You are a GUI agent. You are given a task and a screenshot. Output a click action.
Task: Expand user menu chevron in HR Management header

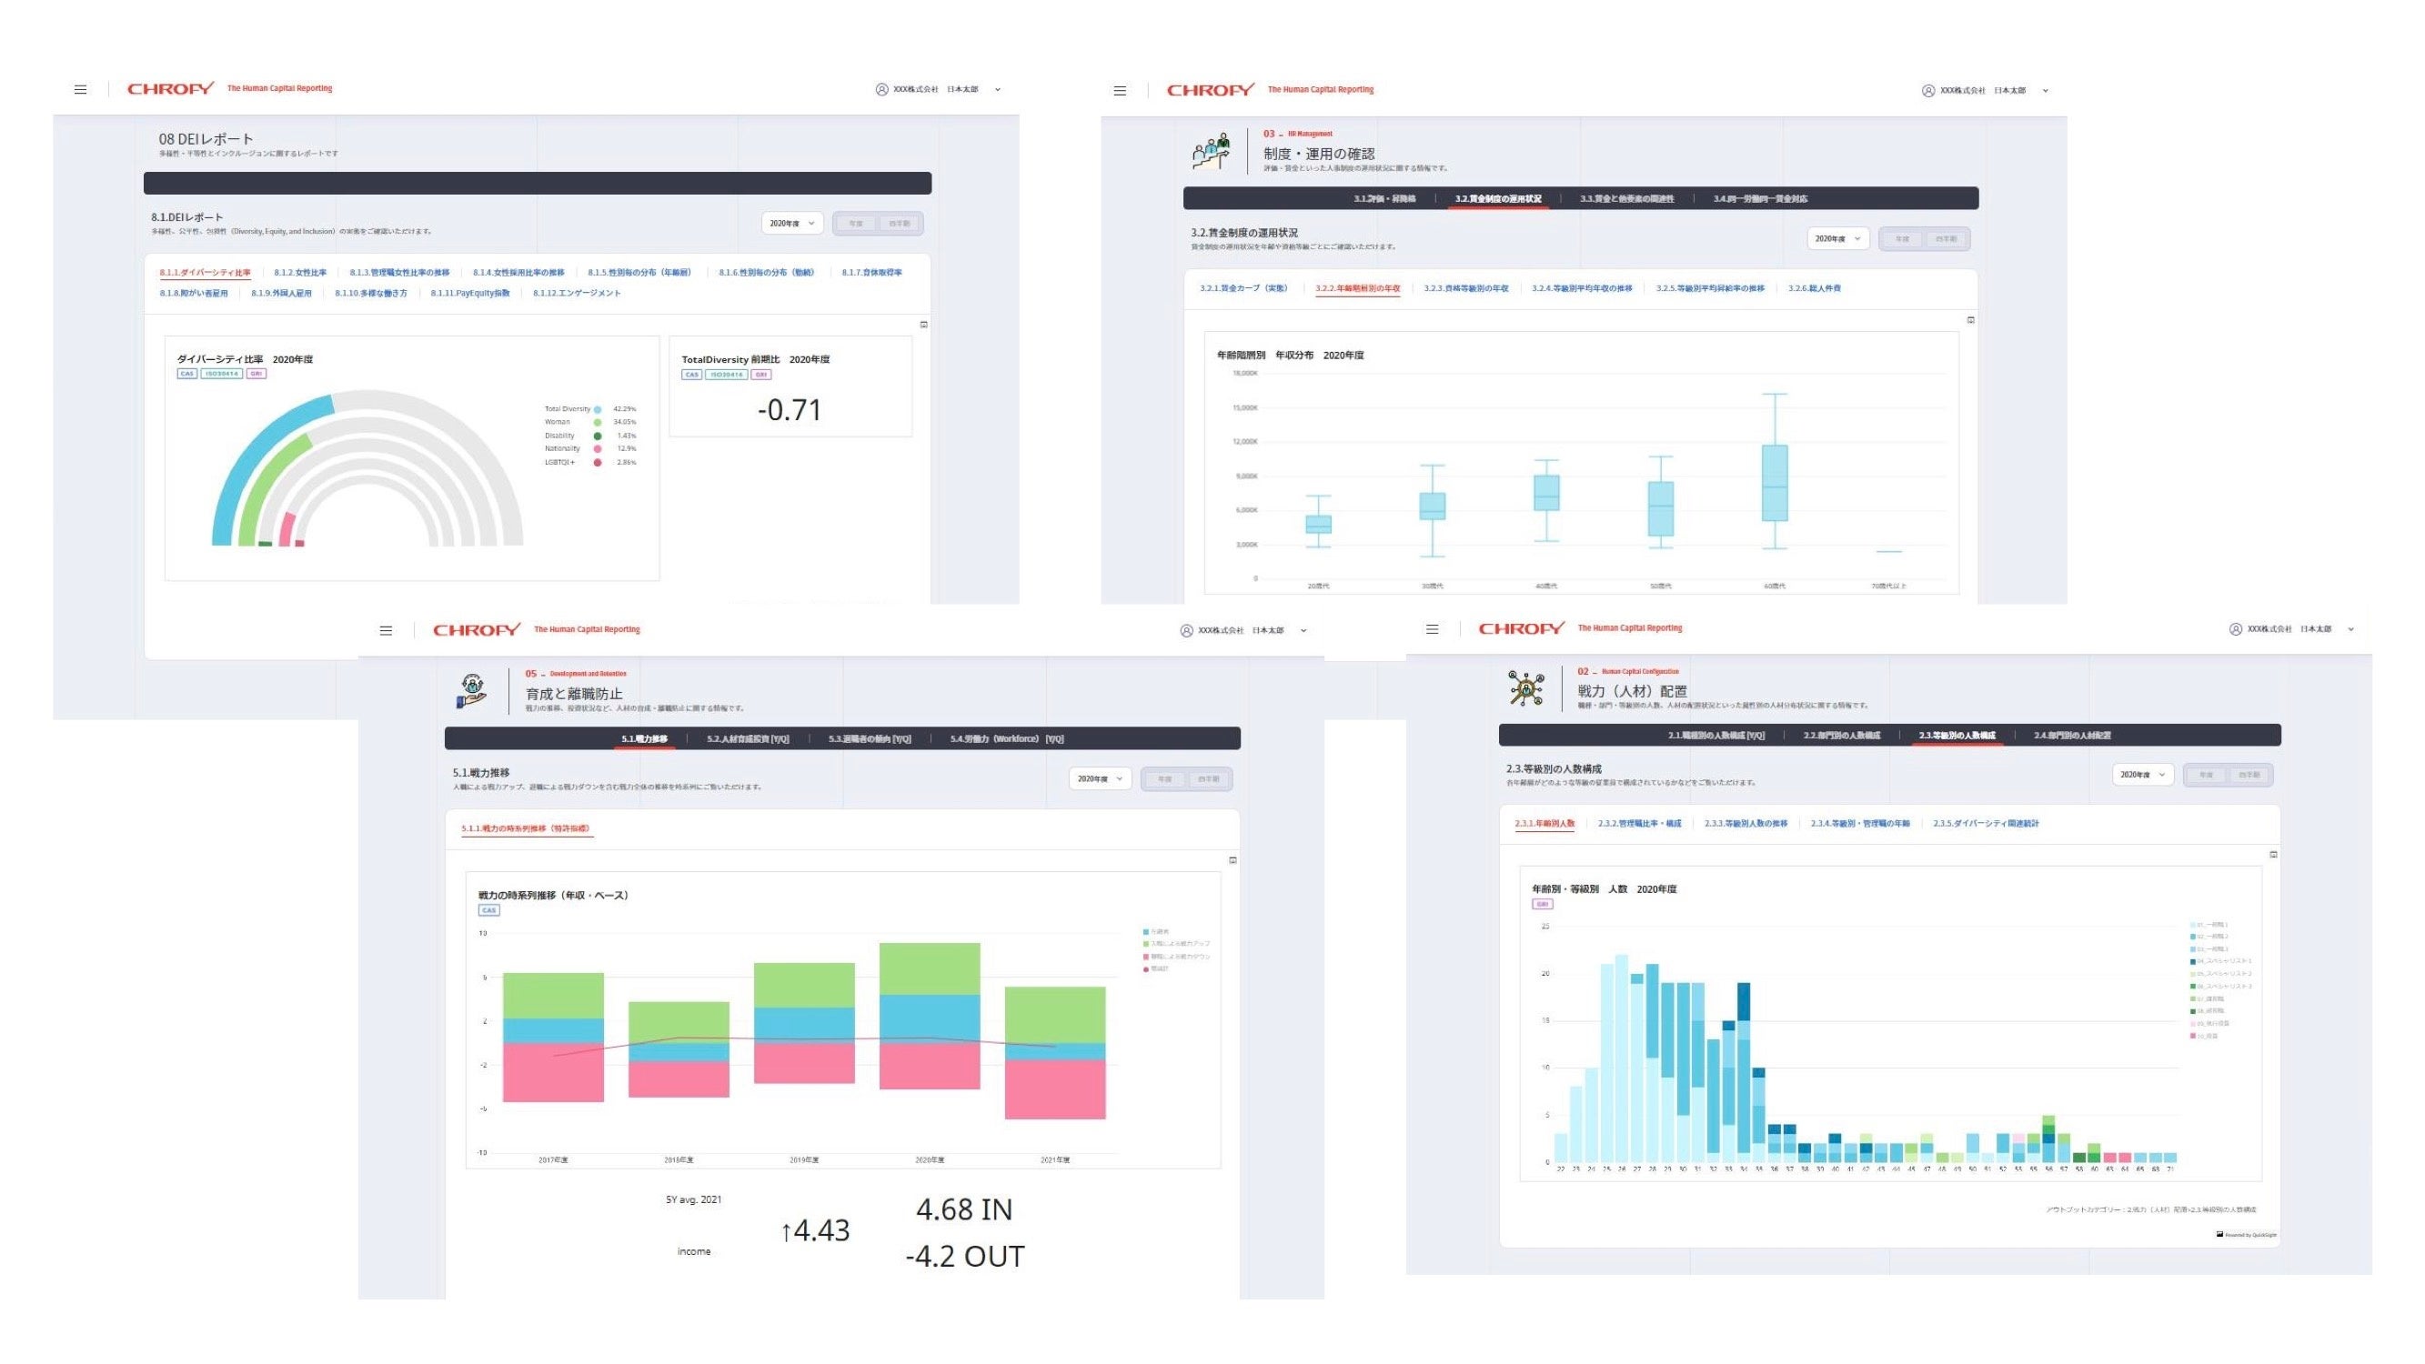click(2045, 91)
